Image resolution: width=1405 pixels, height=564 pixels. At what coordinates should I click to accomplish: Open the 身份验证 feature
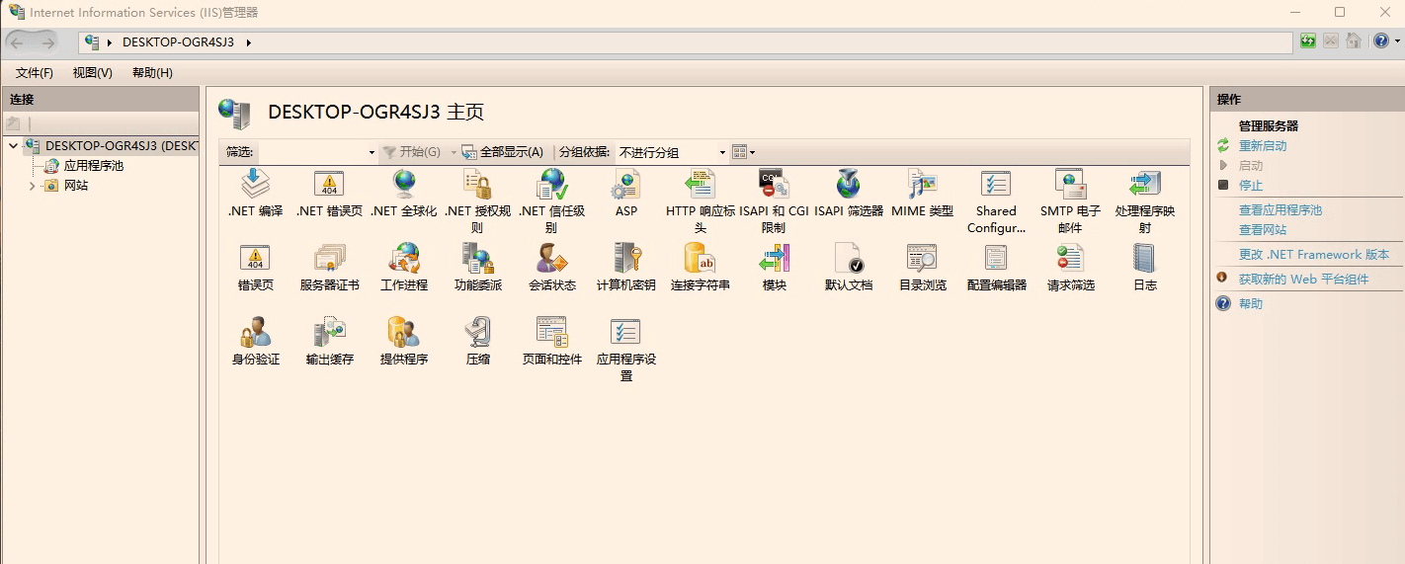tap(255, 342)
